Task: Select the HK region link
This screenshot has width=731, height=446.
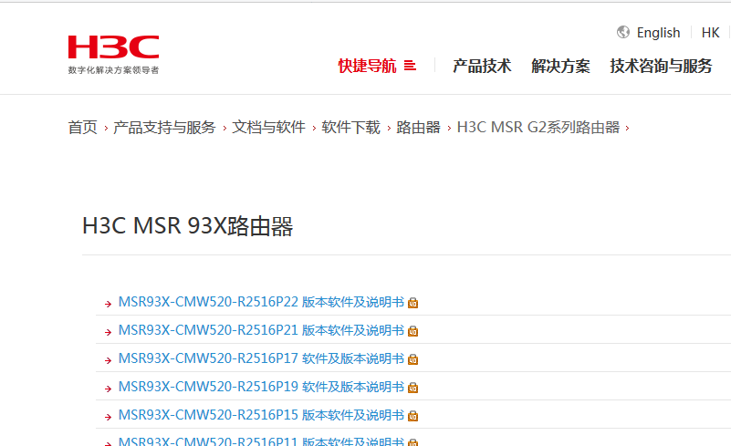Action: pyautogui.click(x=710, y=33)
